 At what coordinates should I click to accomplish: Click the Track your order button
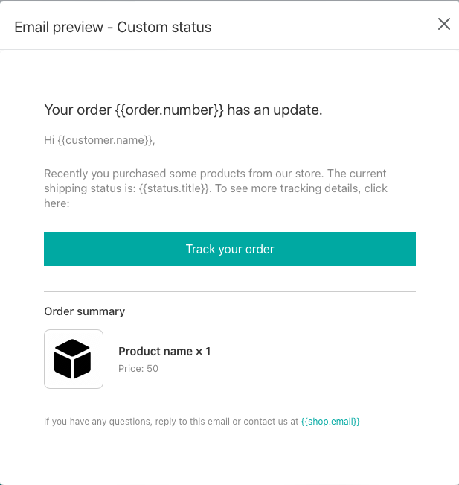pyautogui.click(x=230, y=249)
